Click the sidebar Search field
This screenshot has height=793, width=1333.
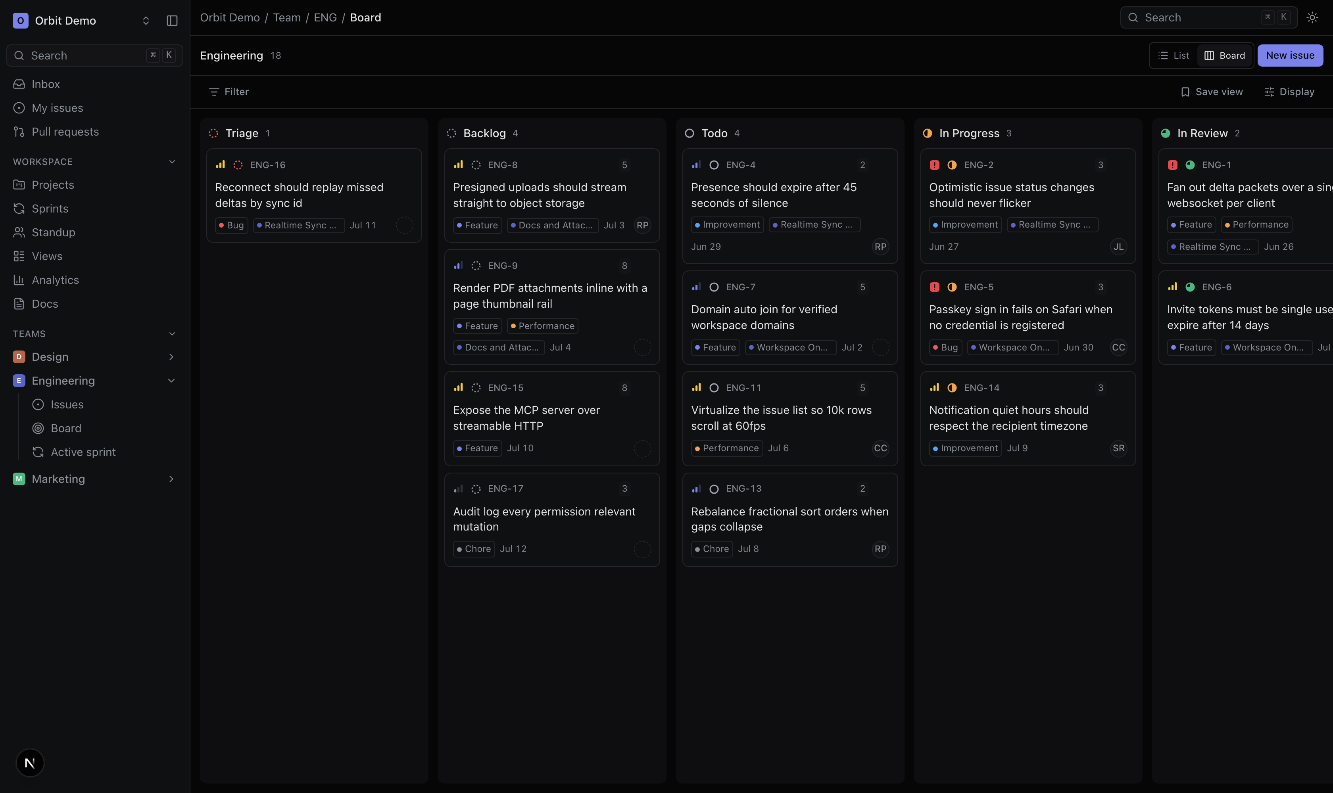95,56
